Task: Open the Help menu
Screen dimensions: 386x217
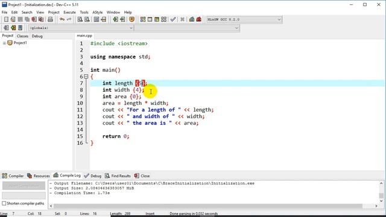Action: click(x=128, y=12)
